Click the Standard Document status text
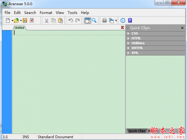This screenshot has width=187, height=140. [x=55, y=137]
